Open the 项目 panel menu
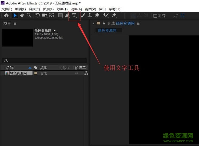This screenshot has width=199, height=146. 15,24
